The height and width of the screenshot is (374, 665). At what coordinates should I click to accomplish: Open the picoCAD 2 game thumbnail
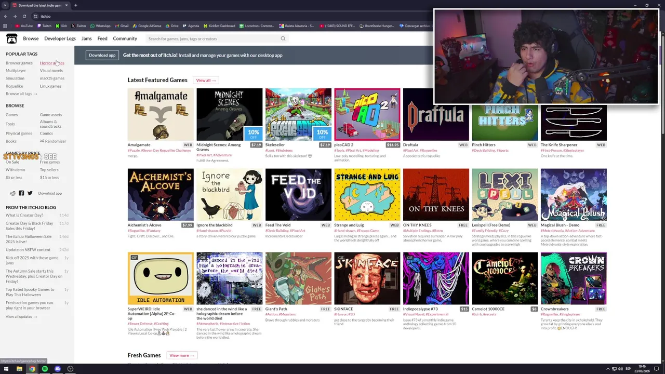coord(367,114)
